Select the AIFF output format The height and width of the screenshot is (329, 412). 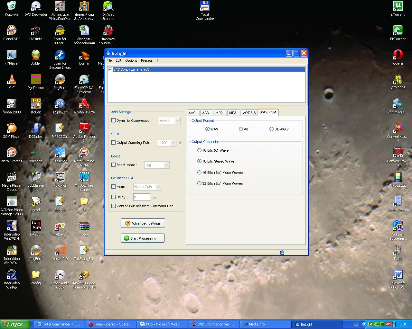pos(241,129)
